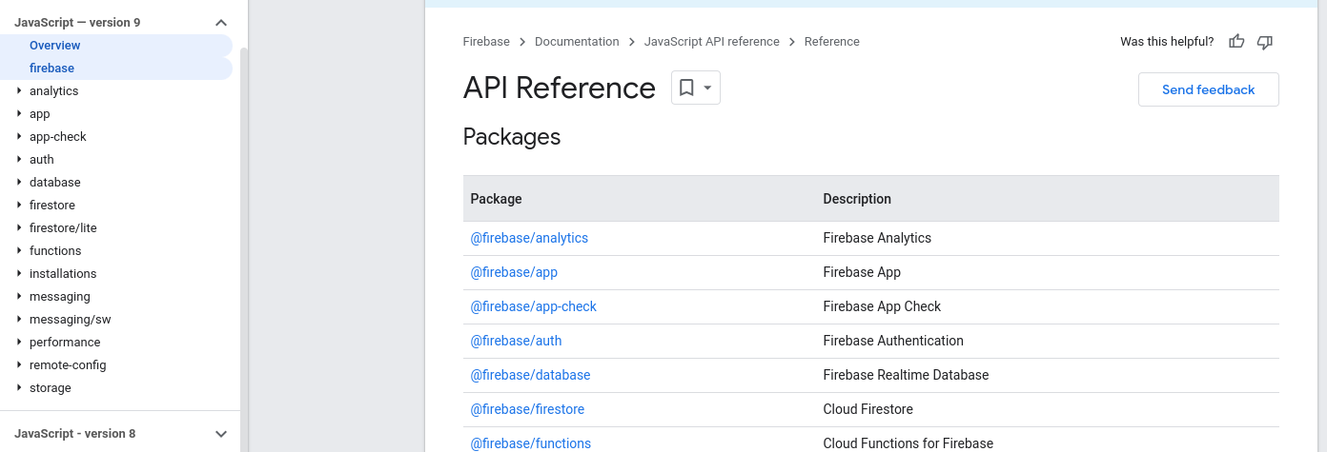Open the @firebase/firestore package link
The width and height of the screenshot is (1327, 452).
(527, 409)
